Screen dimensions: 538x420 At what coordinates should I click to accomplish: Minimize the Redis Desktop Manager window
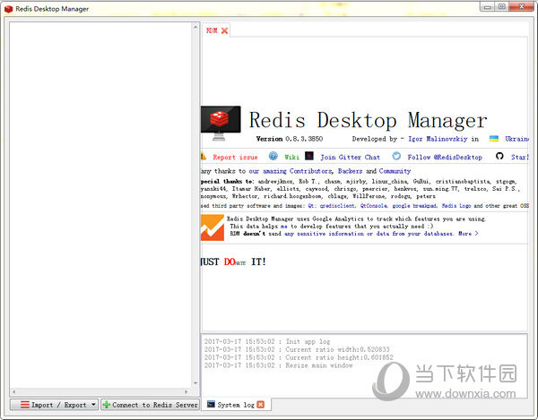(487, 6)
